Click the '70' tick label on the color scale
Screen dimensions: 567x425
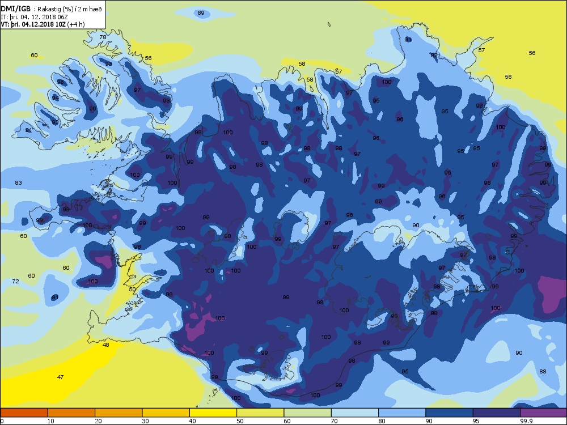[335, 421]
